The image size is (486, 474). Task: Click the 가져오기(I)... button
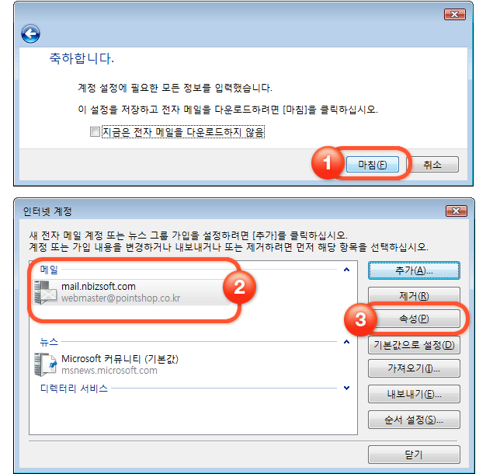tap(414, 368)
